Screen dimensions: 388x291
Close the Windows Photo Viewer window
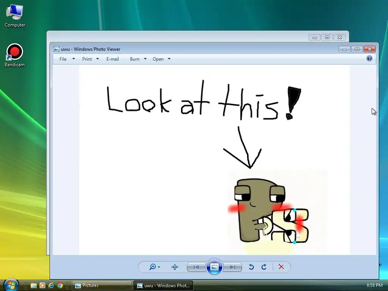coord(369,49)
